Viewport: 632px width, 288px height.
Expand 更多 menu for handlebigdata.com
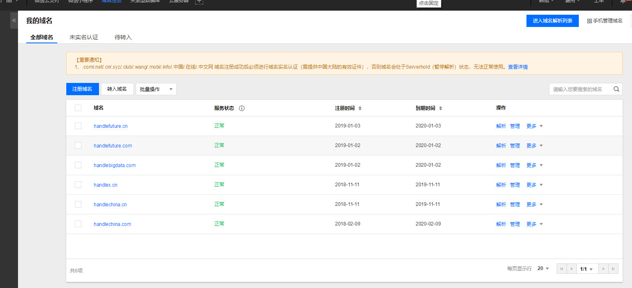tap(534, 165)
